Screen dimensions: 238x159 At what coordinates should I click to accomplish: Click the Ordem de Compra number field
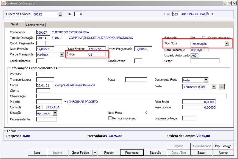point(46,14)
